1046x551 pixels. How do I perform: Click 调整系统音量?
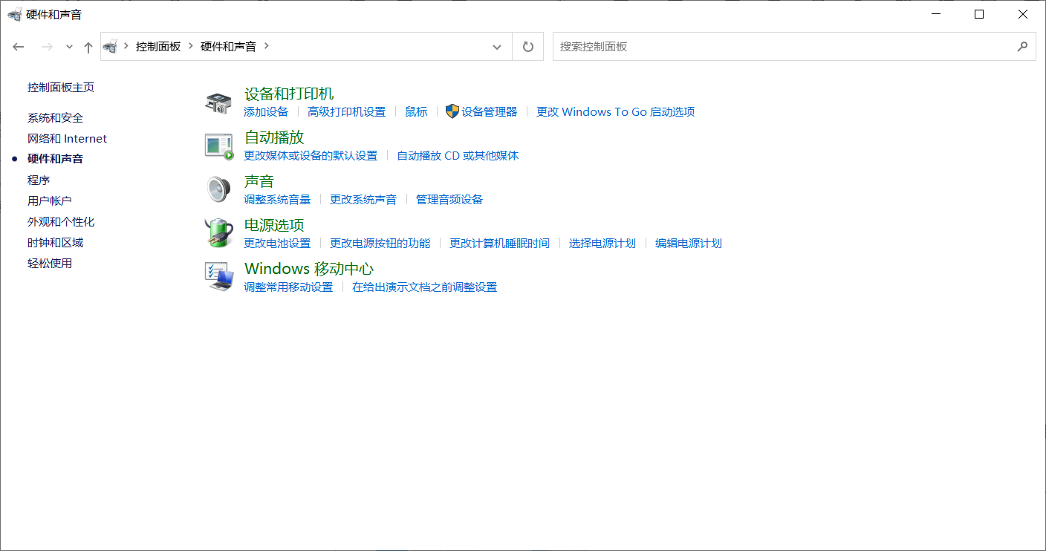(x=277, y=200)
